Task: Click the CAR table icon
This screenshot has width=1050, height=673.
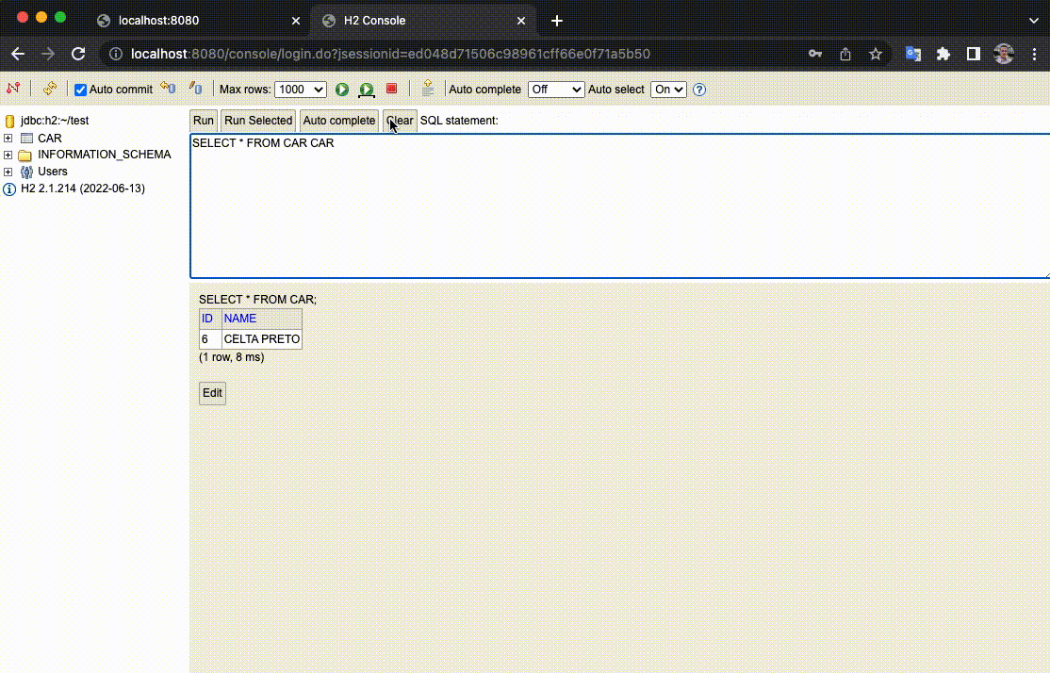Action: point(26,139)
